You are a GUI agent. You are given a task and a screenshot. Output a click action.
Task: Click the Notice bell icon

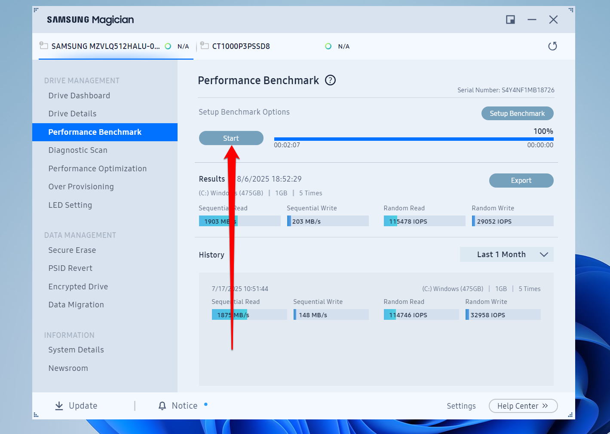162,406
